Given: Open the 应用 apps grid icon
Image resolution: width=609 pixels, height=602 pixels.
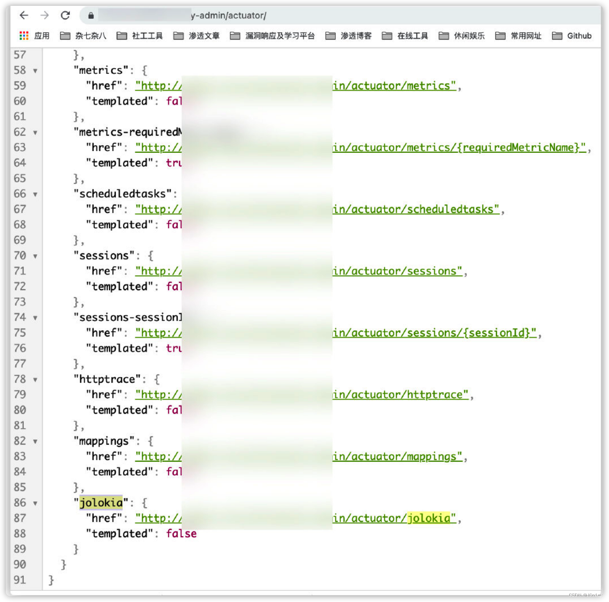Looking at the screenshot, I should (24, 36).
